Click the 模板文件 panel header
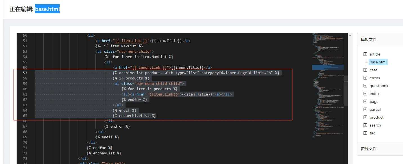This screenshot has width=403, height=164. [369, 39]
